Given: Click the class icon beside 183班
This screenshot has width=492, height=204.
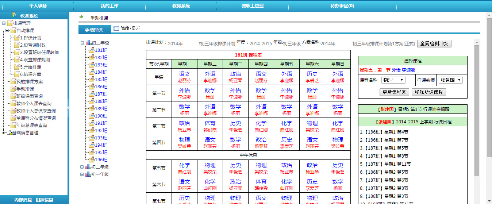Looking at the screenshot, I should click(92, 65).
